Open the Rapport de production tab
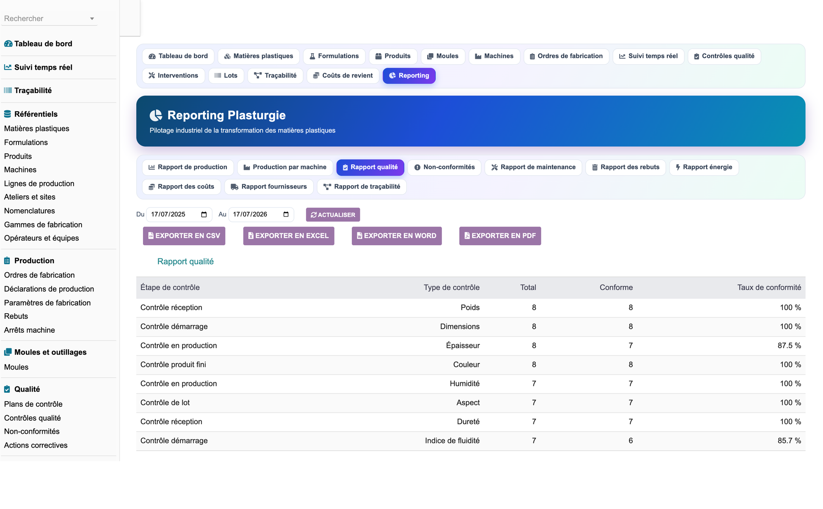The image size is (823, 509). coord(188,167)
